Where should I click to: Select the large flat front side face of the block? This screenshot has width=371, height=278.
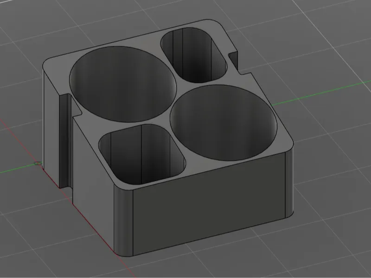pos(209,203)
